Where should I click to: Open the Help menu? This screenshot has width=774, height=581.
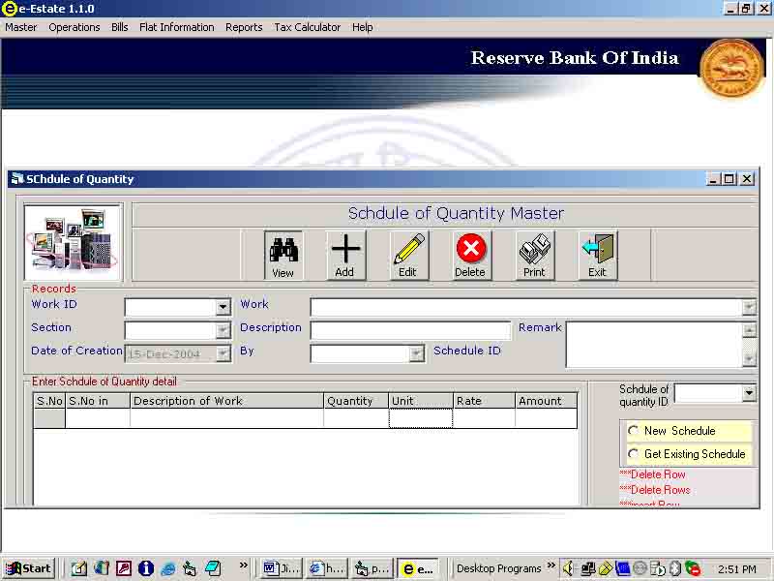(362, 28)
